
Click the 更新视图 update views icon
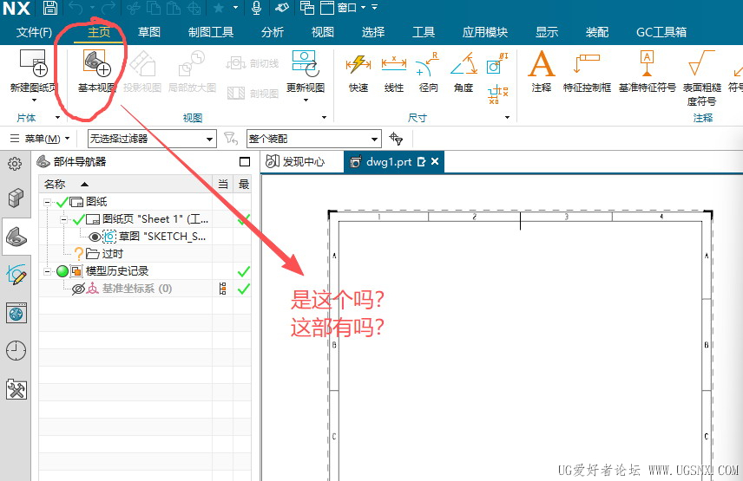coord(306,64)
